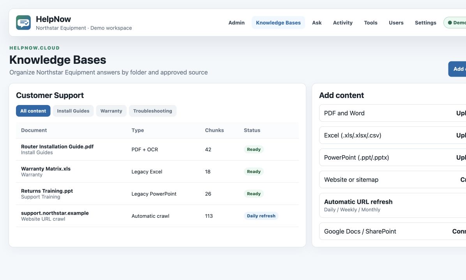Click the Status column header

pos(252,130)
